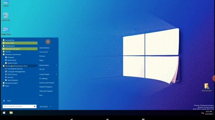Viewport: 215px width, 120px height.
Task: Expand the Recent Items submenu
Action: point(48,65)
